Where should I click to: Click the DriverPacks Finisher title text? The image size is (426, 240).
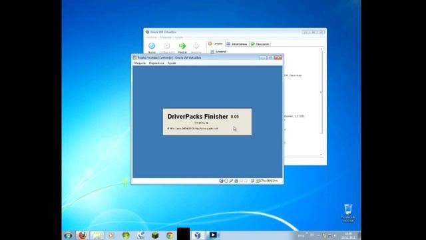point(198,117)
